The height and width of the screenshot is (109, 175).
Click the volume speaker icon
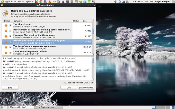[116, 2]
